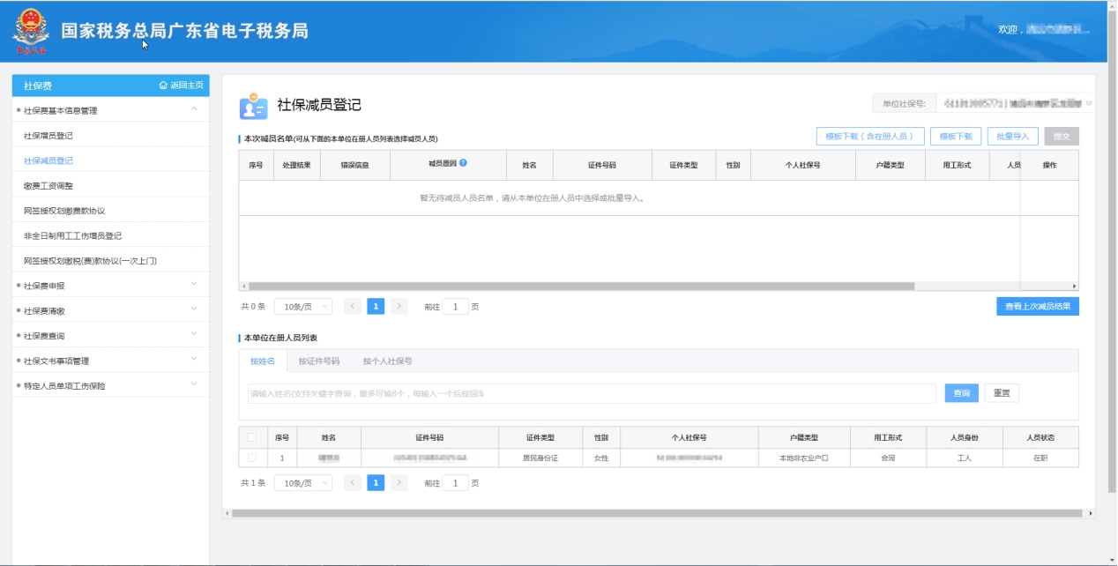Open 社保增员登记 in the sidebar
1118x566 pixels.
[48, 136]
